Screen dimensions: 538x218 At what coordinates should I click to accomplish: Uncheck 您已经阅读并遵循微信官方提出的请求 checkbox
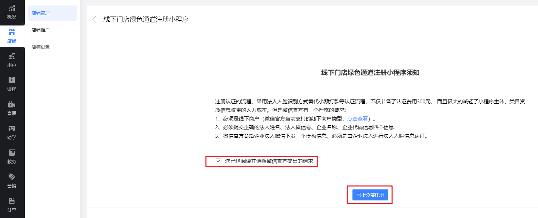218,161
